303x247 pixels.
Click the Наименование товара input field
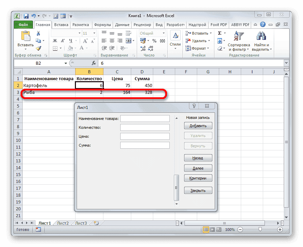[x=145, y=118]
